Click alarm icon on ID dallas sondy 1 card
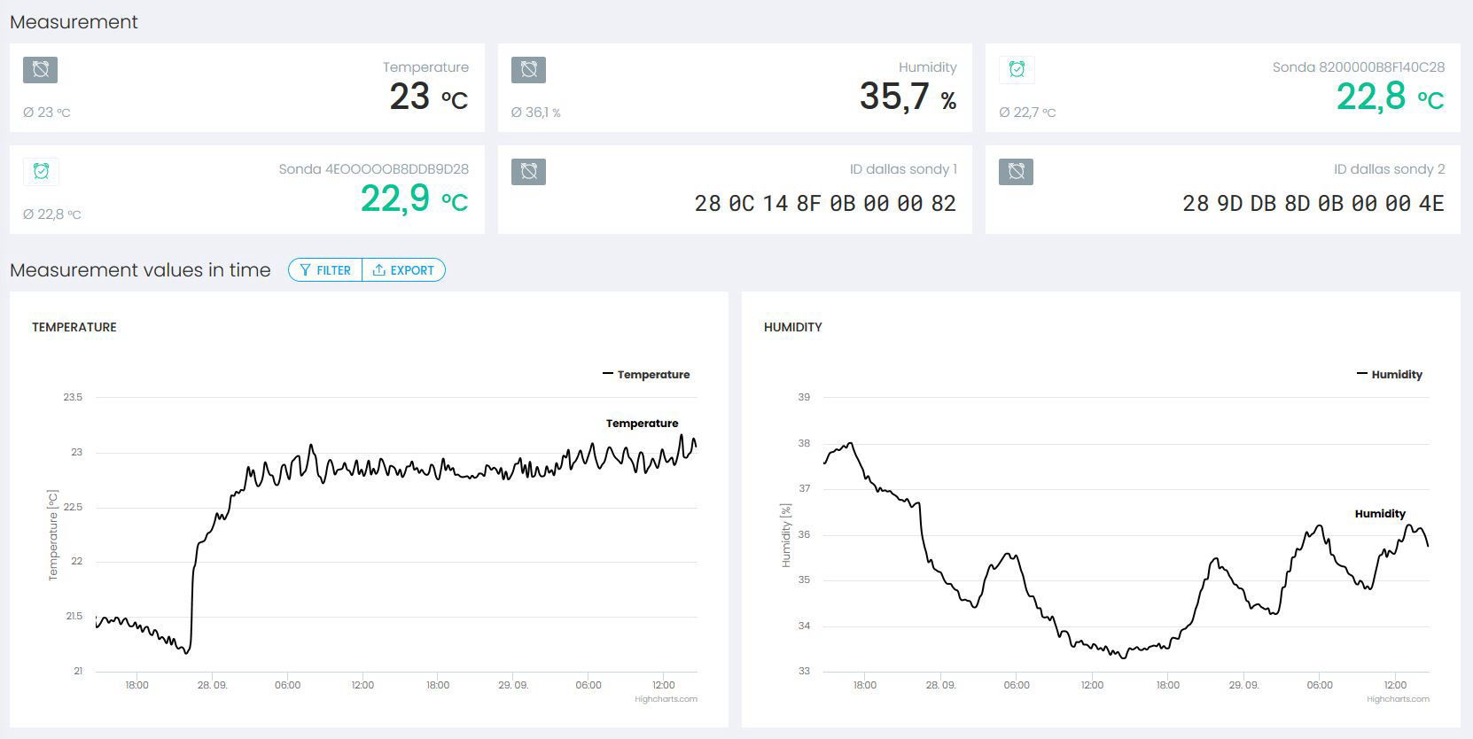1473x739 pixels. point(528,172)
